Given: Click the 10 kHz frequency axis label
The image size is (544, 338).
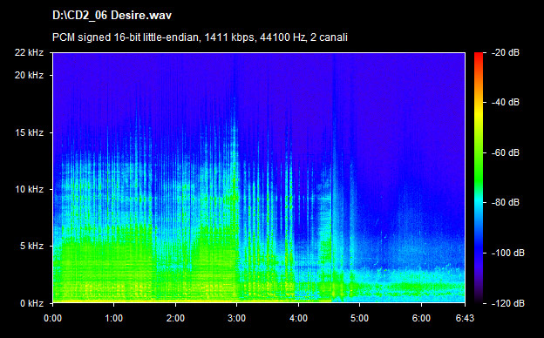Looking at the screenshot, I should pos(29,190).
